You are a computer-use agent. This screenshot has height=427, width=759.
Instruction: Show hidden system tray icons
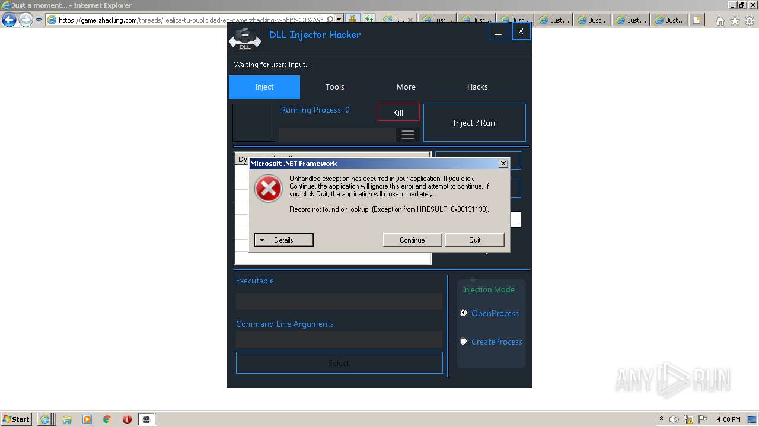pyautogui.click(x=661, y=419)
